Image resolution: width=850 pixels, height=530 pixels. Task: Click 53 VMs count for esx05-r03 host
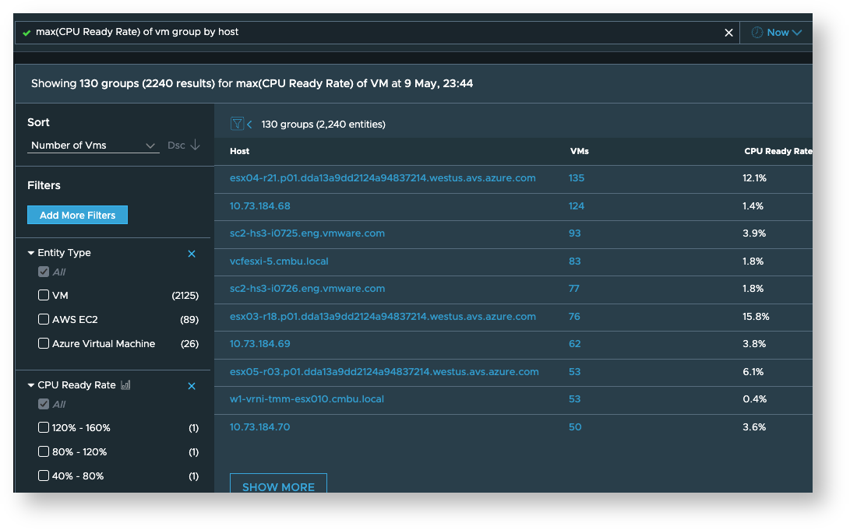pos(575,372)
